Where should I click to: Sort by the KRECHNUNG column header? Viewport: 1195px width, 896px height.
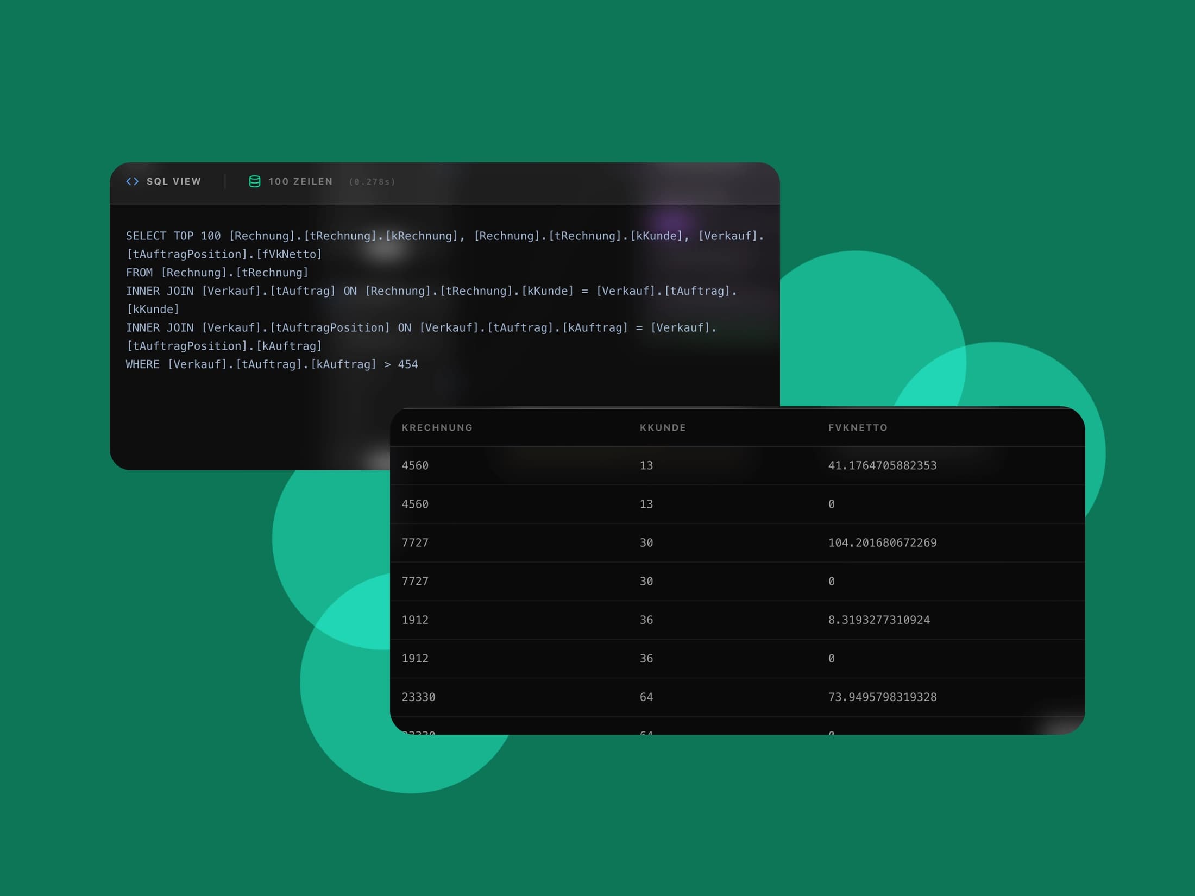(437, 427)
